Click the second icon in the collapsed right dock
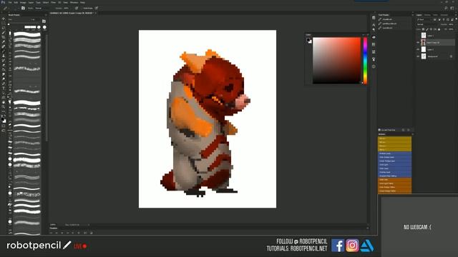 [x=374, y=25]
